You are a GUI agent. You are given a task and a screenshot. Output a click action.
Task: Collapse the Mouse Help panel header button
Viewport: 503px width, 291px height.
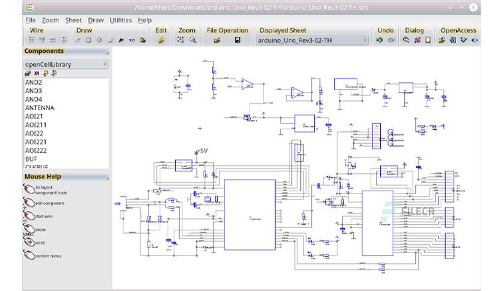tap(108, 178)
